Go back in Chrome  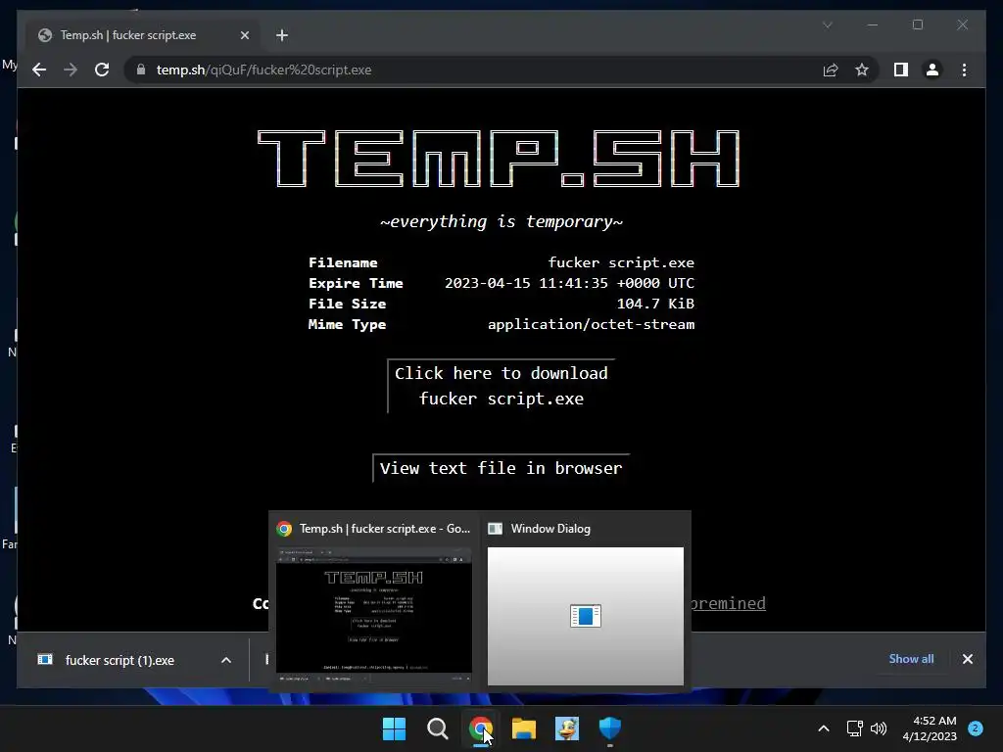39,70
